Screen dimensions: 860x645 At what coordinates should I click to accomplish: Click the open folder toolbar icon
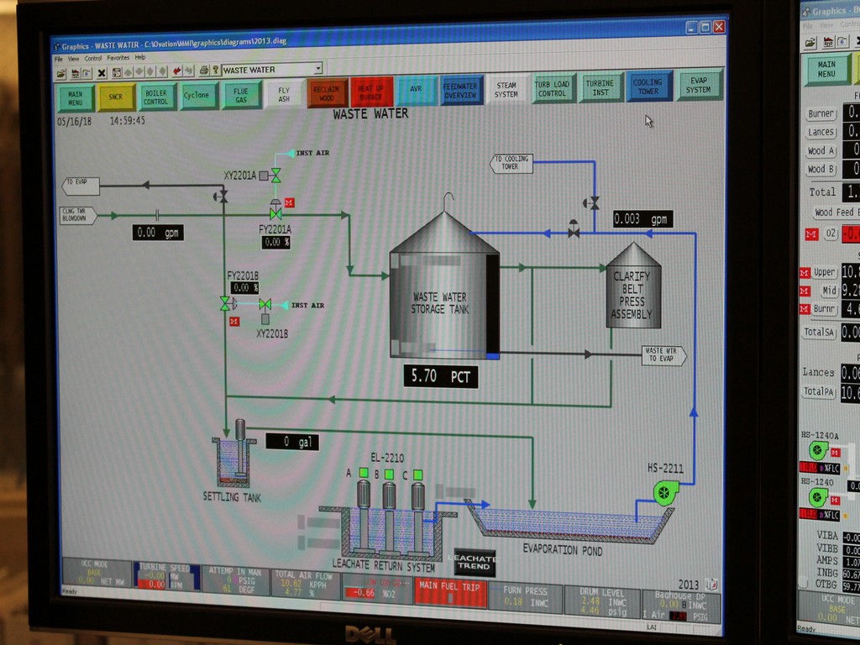[x=60, y=73]
